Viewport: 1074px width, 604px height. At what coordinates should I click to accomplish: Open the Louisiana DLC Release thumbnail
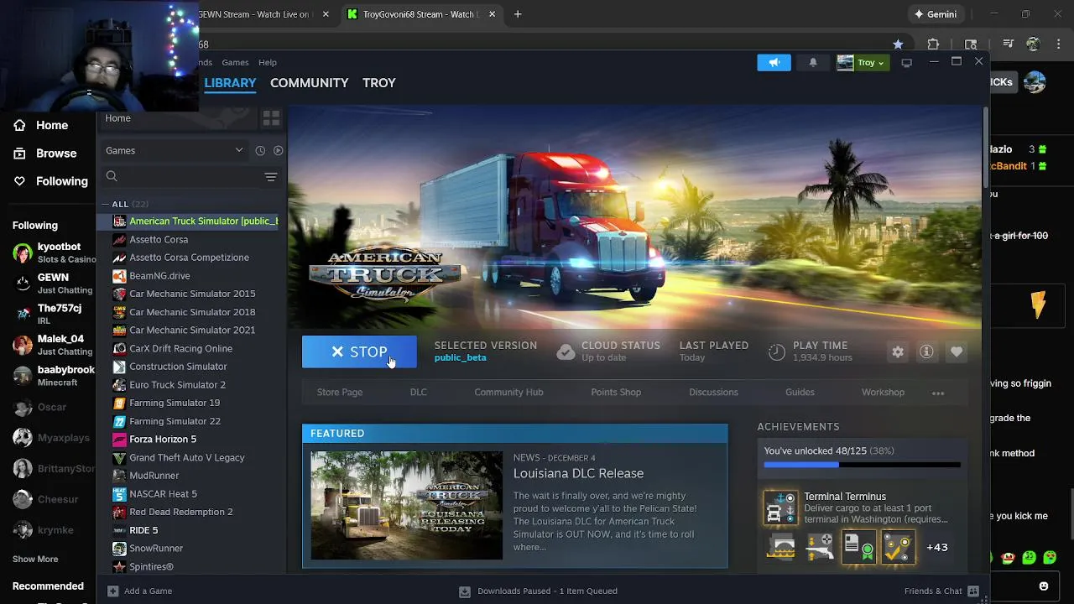tap(407, 506)
